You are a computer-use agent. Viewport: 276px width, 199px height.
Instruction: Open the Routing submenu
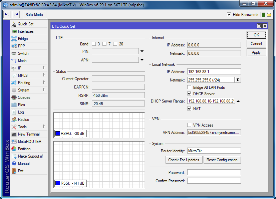(24, 83)
